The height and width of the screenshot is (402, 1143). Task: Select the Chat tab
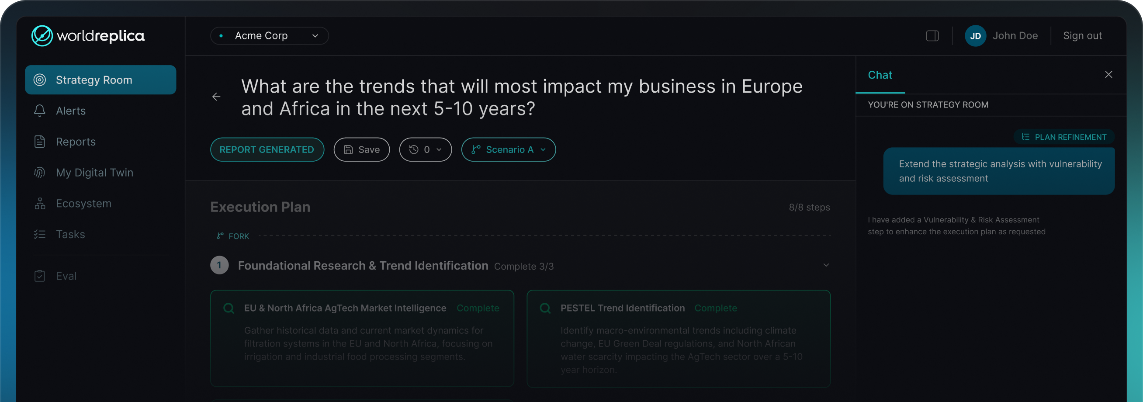click(880, 75)
